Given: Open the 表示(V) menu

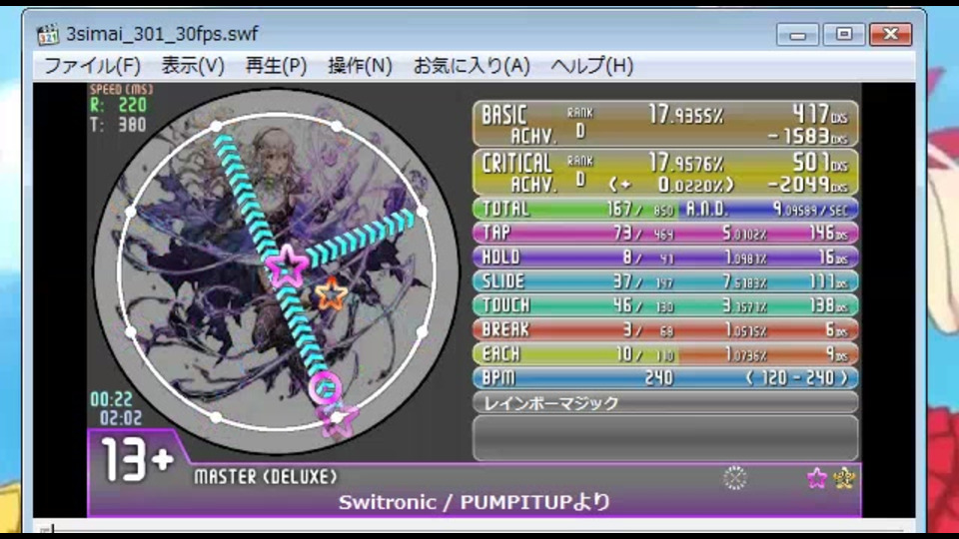Looking at the screenshot, I should 193,66.
